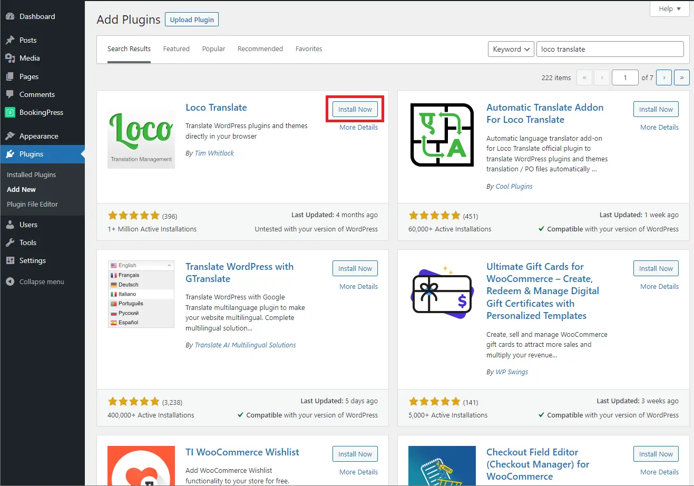Click the TI WooCommerce Wishlist heart icon

click(141, 466)
